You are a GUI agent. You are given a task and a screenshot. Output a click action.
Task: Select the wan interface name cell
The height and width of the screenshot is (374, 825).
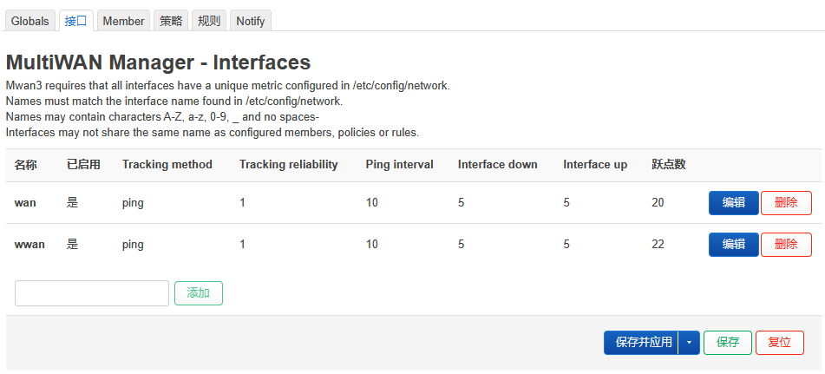coord(25,202)
